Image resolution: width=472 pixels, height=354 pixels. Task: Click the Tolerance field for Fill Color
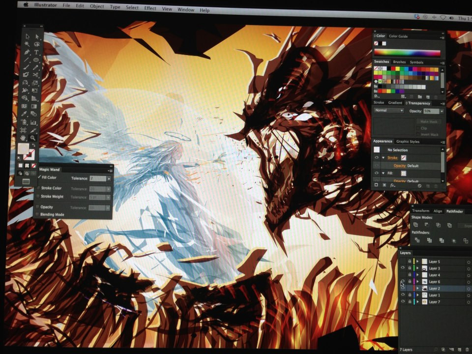click(97, 178)
